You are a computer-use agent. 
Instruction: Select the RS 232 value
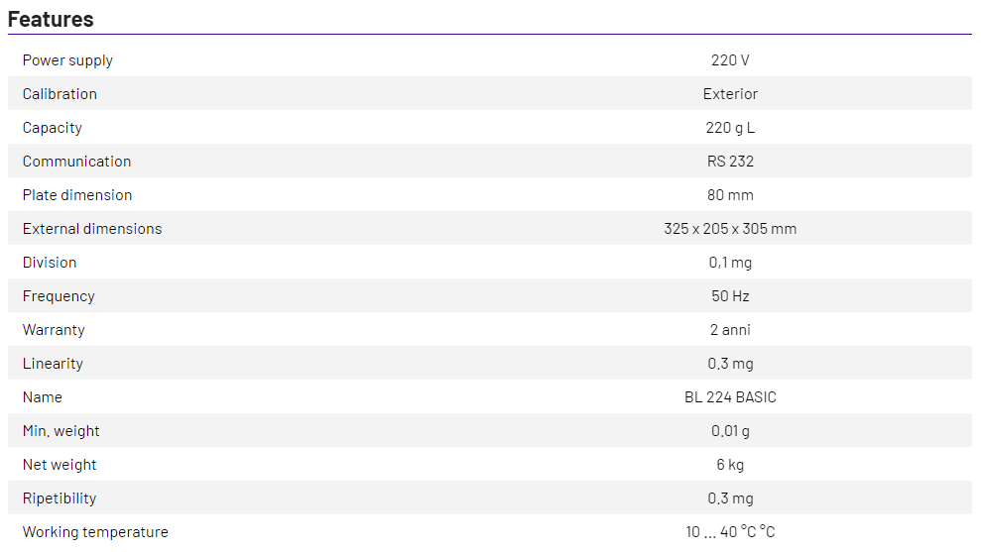click(730, 162)
